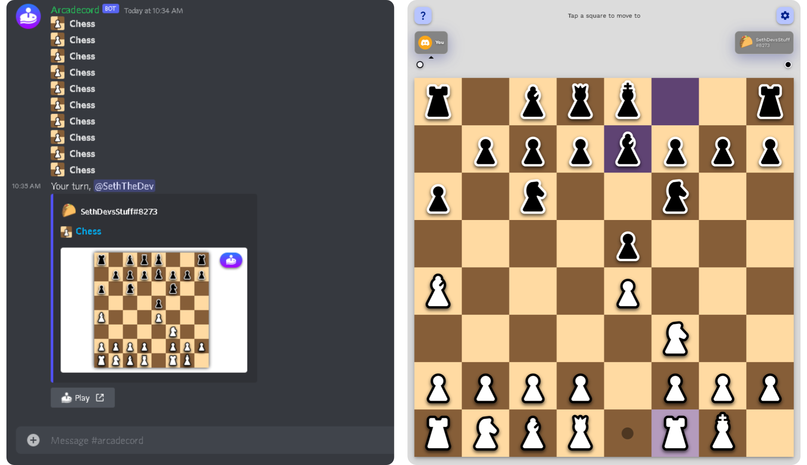Viewport: 807px width, 465px height.
Task: Click the black turn dot near SethDevsStuff card
Action: click(788, 64)
